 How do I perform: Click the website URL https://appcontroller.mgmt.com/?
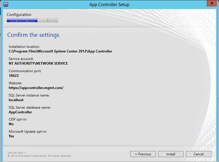tap(36, 88)
